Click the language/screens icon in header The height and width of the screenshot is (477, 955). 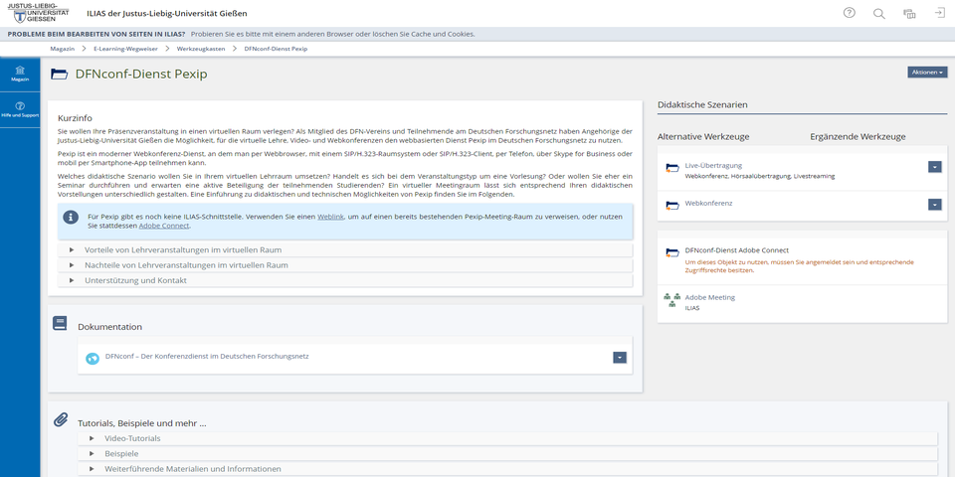tap(909, 13)
